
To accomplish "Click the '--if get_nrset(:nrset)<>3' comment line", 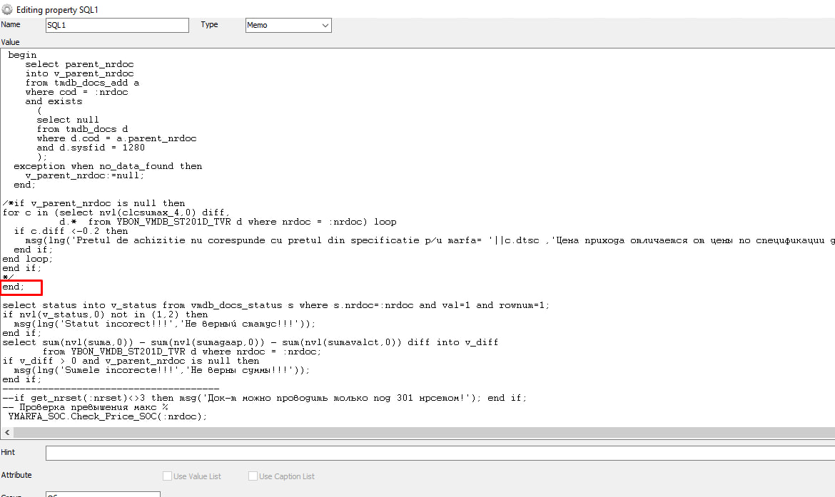I will pyautogui.click(x=265, y=398).
